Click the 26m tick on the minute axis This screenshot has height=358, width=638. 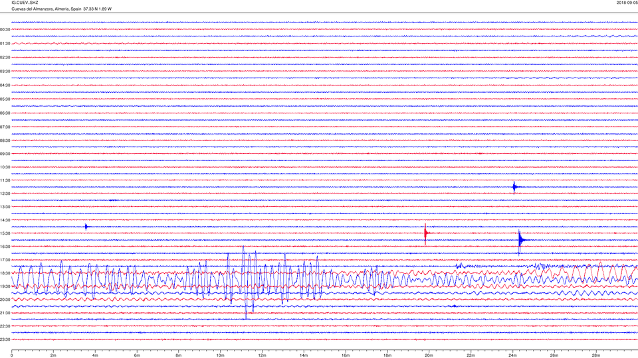pos(554,355)
